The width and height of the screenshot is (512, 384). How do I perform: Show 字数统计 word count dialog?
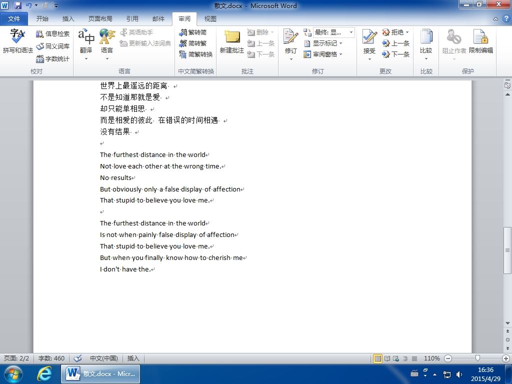(52, 59)
